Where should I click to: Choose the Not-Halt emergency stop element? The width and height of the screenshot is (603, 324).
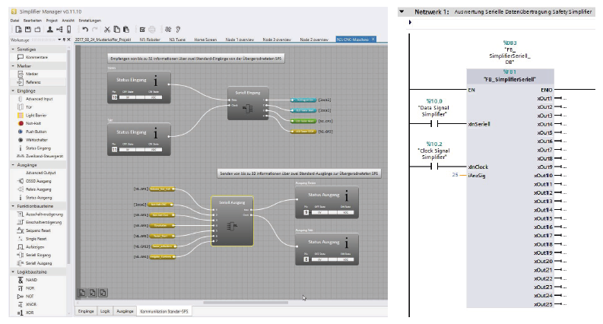click(33, 122)
